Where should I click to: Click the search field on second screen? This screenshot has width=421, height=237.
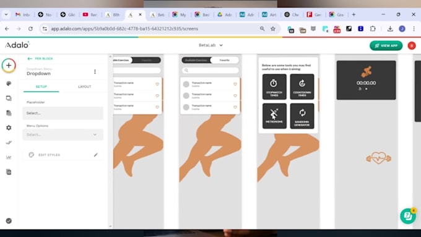[x=210, y=71]
